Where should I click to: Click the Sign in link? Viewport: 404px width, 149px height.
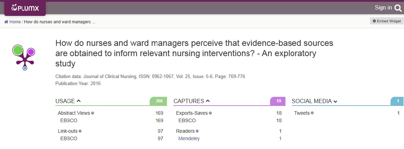(x=383, y=8)
